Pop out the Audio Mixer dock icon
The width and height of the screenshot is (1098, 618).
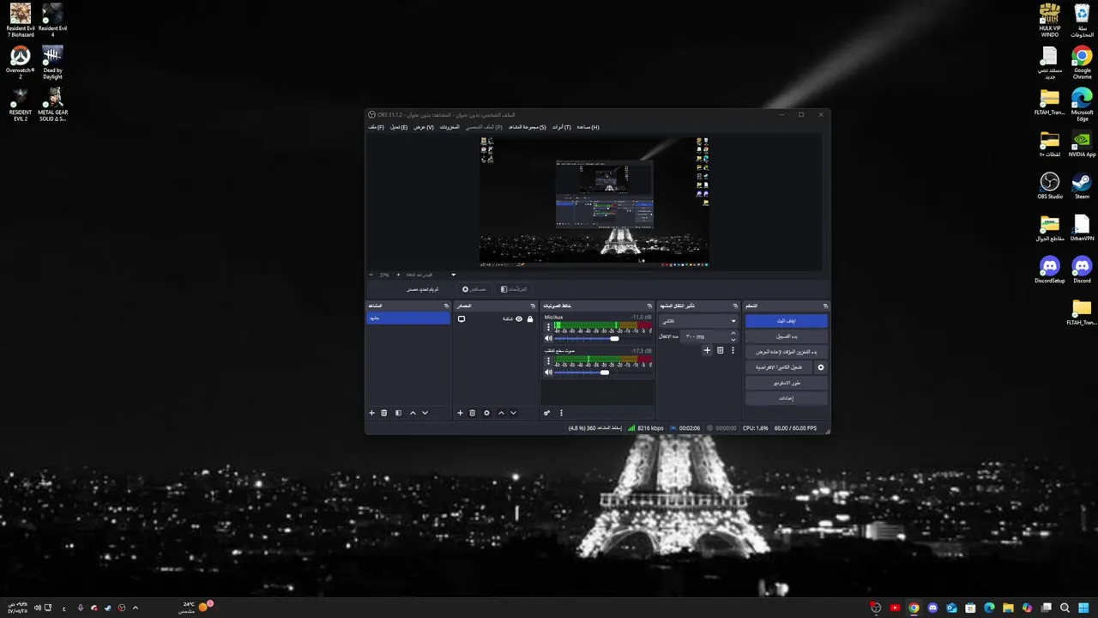pyautogui.click(x=649, y=306)
